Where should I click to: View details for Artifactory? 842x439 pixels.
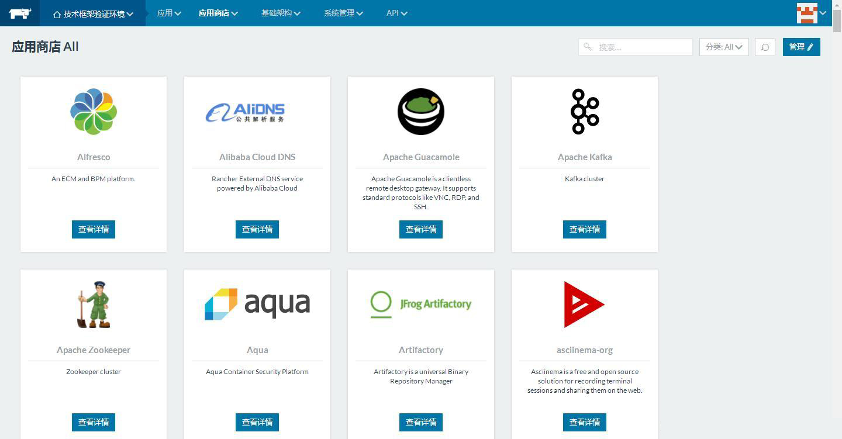coord(421,422)
